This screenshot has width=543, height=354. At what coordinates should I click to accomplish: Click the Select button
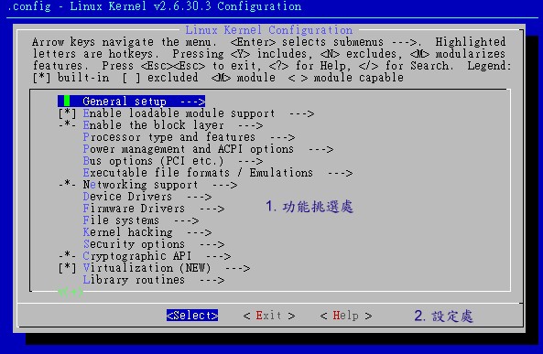point(192,316)
